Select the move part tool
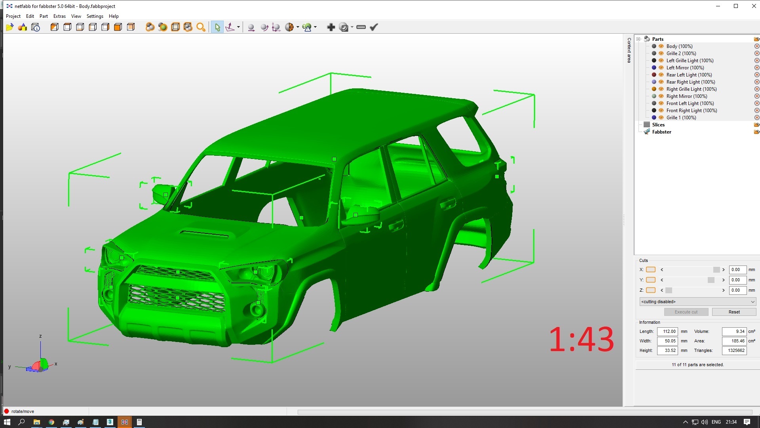Viewport: 760px width, 428px height. click(251, 27)
